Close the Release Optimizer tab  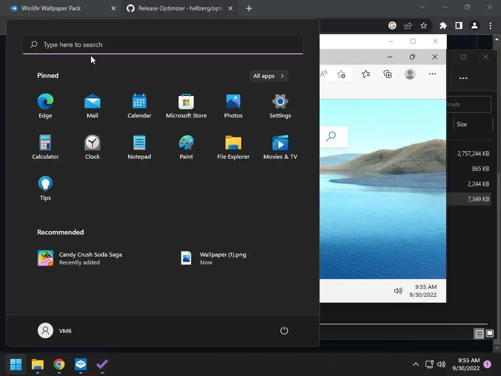[x=230, y=8]
